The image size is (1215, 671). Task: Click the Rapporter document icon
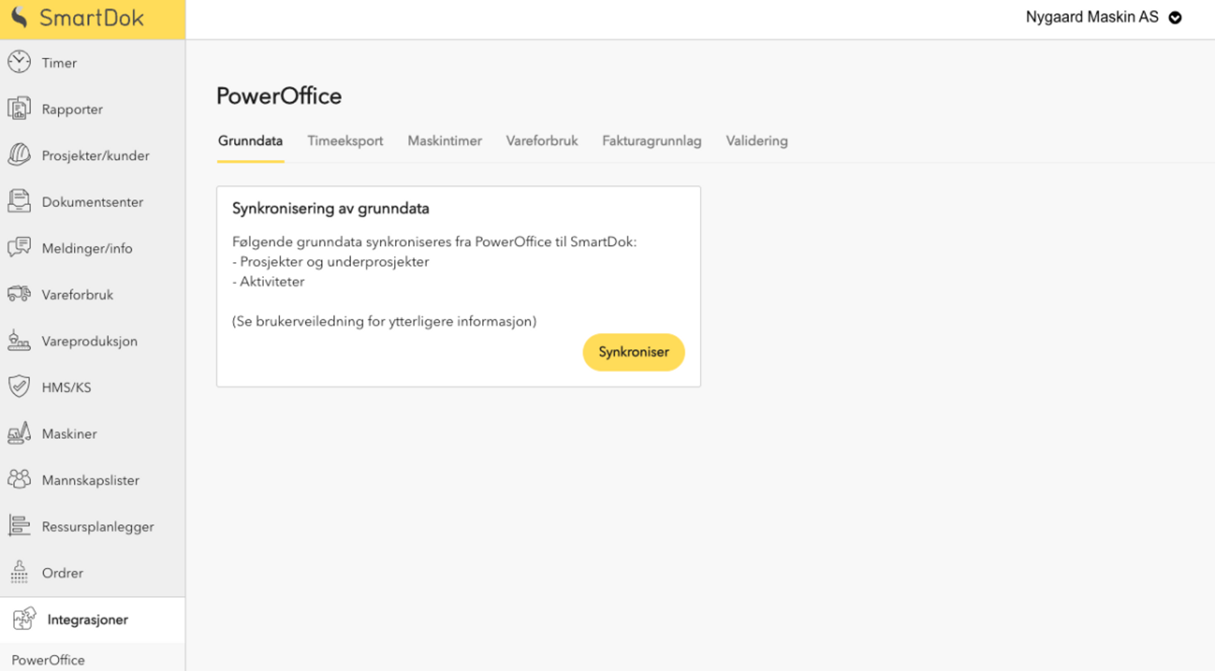[x=19, y=108]
